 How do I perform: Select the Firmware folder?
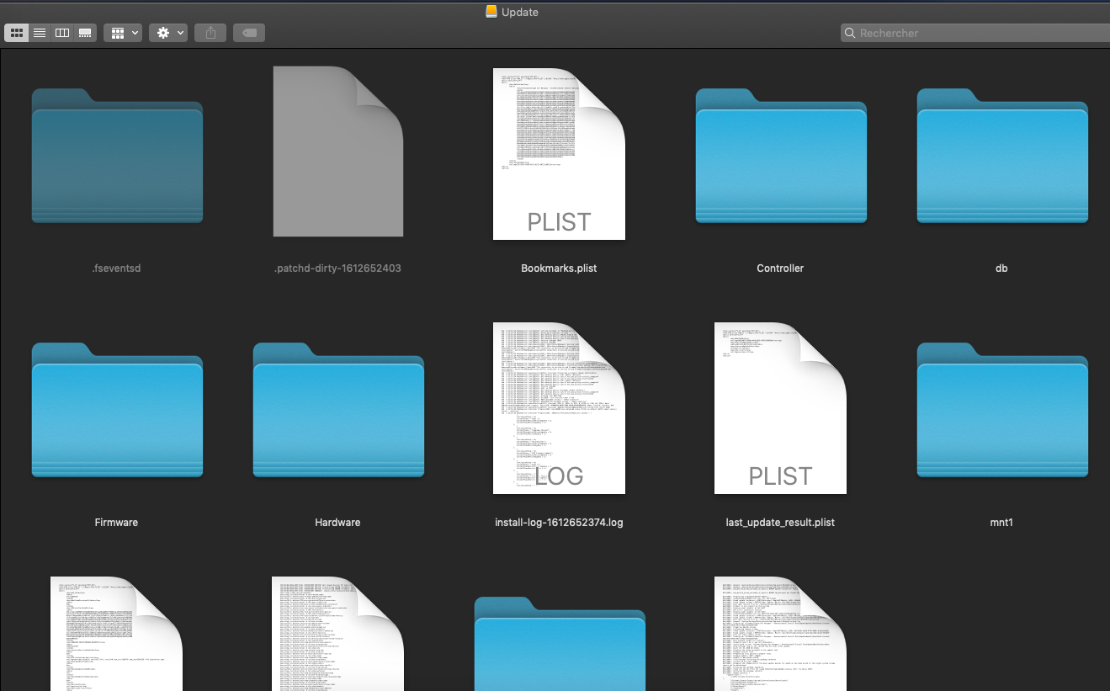[x=117, y=411]
